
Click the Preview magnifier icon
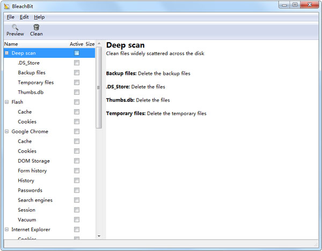[x=15, y=27]
